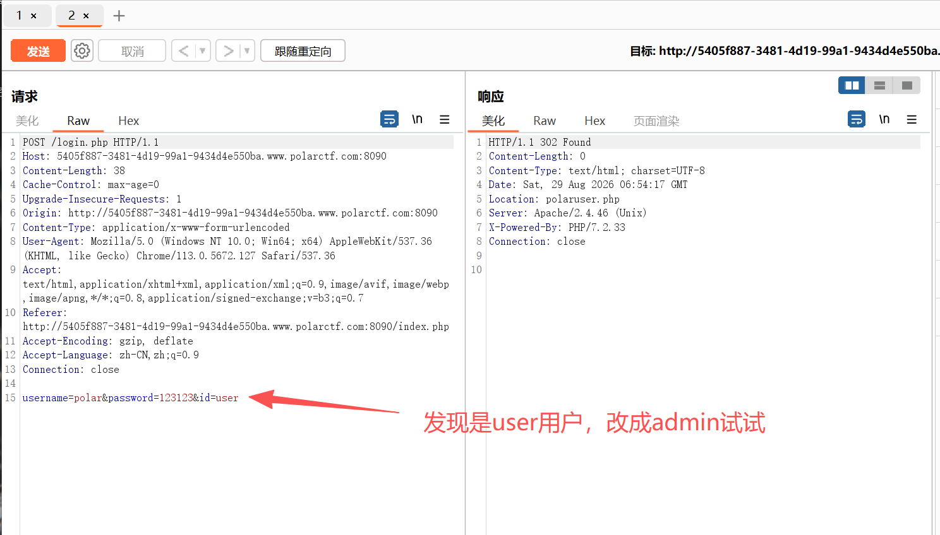940x535 pixels.
Task: Switch to top-bottom stacked layout
Action: click(x=879, y=85)
